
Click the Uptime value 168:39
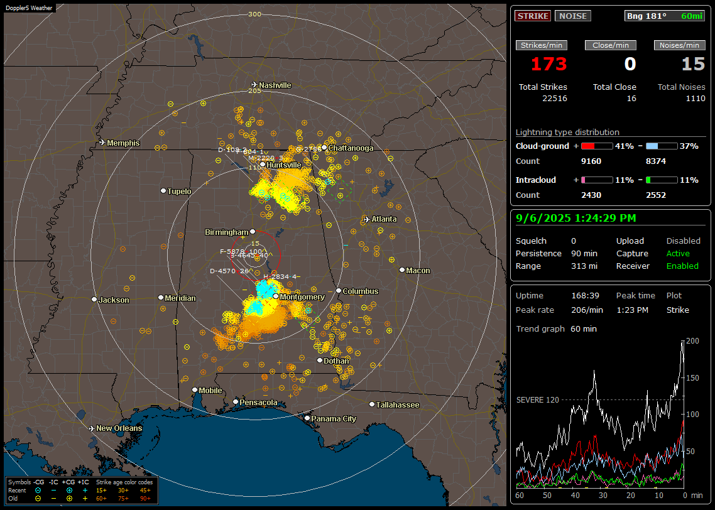pyautogui.click(x=585, y=296)
